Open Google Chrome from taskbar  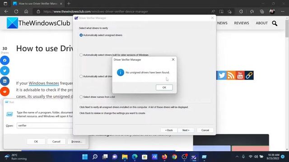(174, 157)
